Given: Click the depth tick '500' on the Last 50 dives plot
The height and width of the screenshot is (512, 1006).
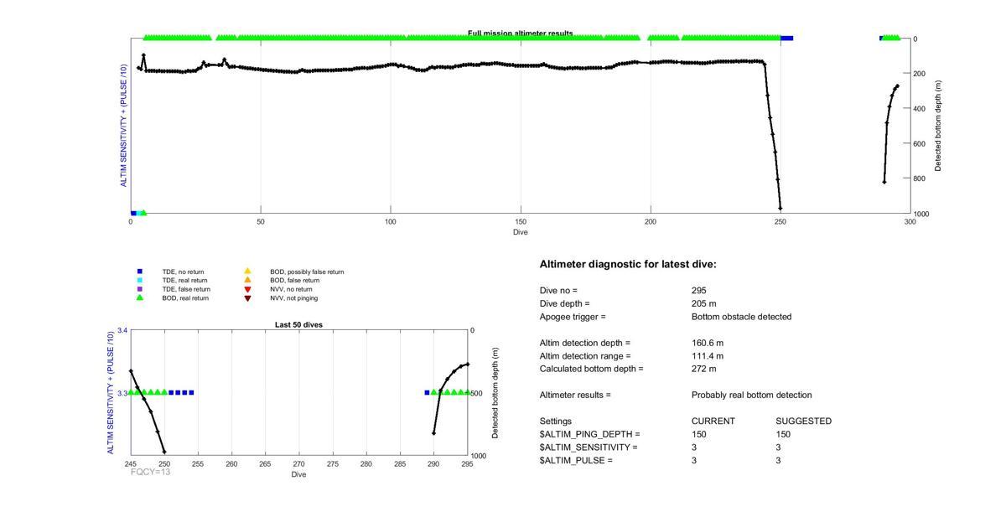Looking at the screenshot, I should coord(477,393).
